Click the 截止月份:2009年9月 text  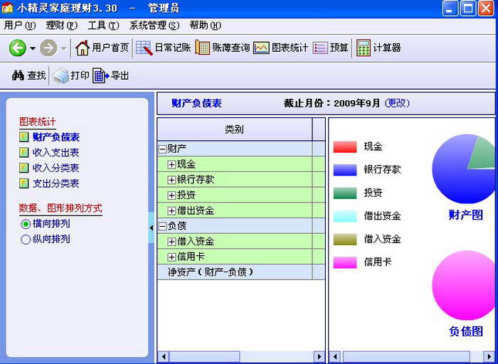coord(332,103)
